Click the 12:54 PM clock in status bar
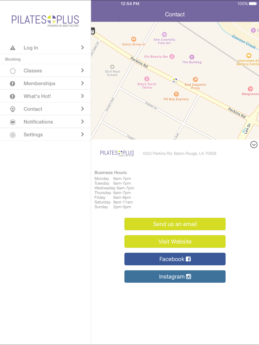The image size is (259, 345). coord(130,4)
